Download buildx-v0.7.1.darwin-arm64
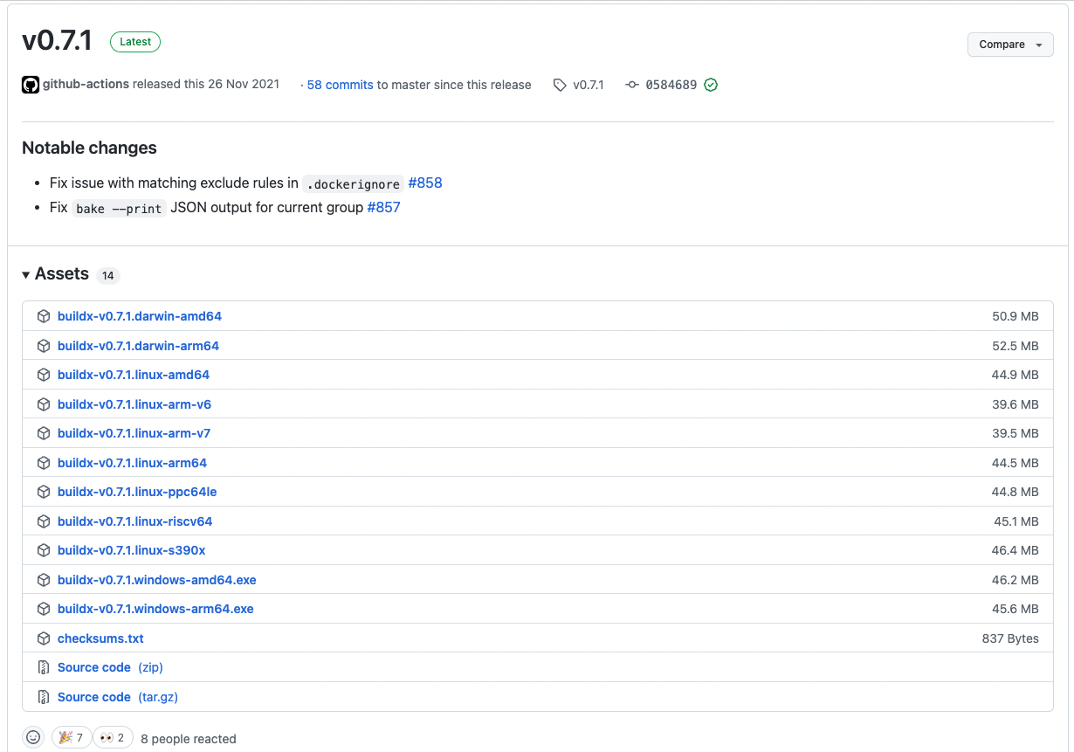 (138, 346)
